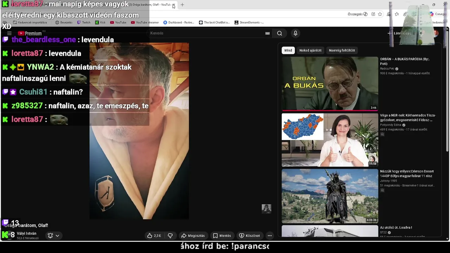Open StreamElements bookmark
450x253 pixels.
pos(249,22)
